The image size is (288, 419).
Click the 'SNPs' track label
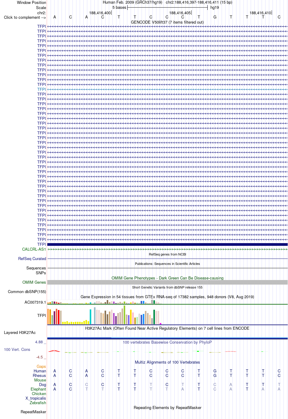(41, 273)
